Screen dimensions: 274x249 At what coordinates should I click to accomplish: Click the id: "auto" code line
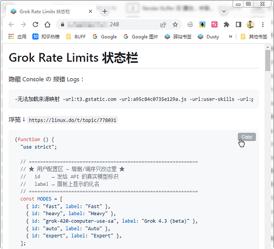68,229
